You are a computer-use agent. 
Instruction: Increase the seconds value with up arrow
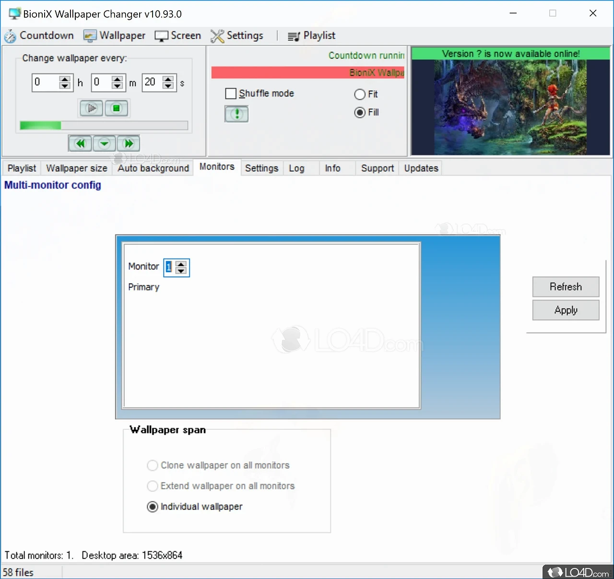point(168,79)
